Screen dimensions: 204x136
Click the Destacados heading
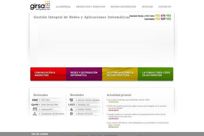coord(40,95)
